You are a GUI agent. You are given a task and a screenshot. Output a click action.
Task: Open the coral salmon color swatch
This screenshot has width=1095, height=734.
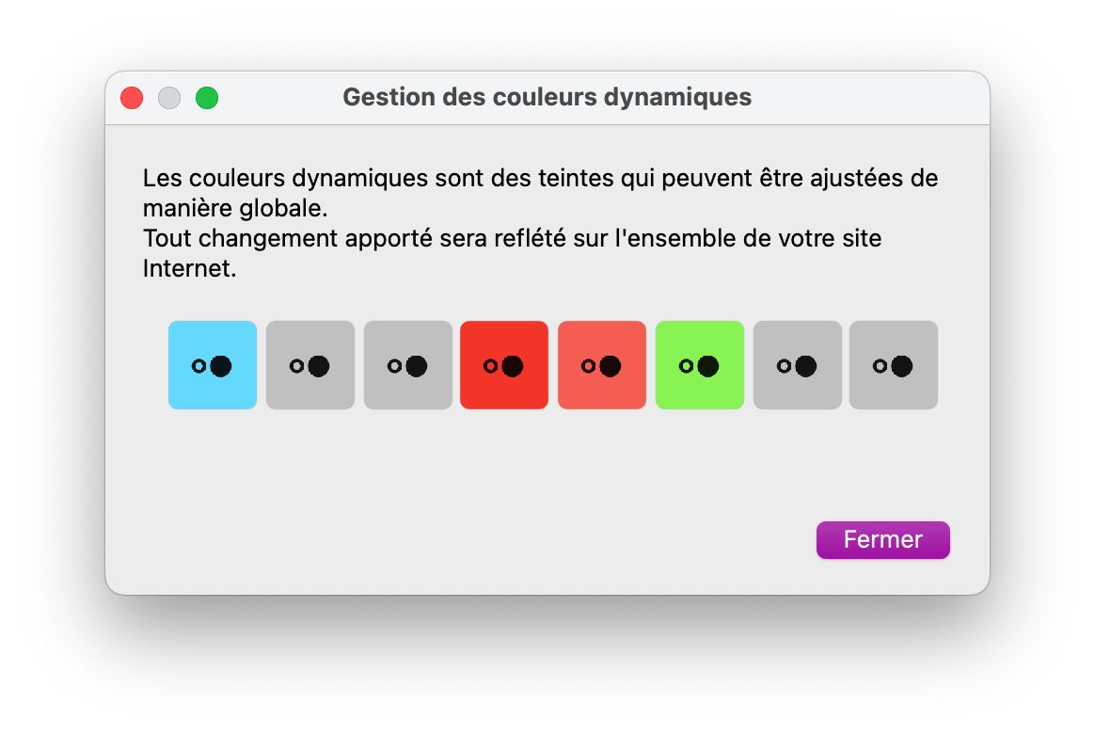[602, 365]
